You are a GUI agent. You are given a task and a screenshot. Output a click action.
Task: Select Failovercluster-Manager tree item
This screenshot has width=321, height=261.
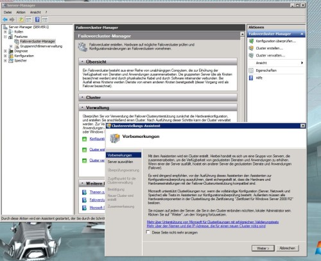coord(37,42)
